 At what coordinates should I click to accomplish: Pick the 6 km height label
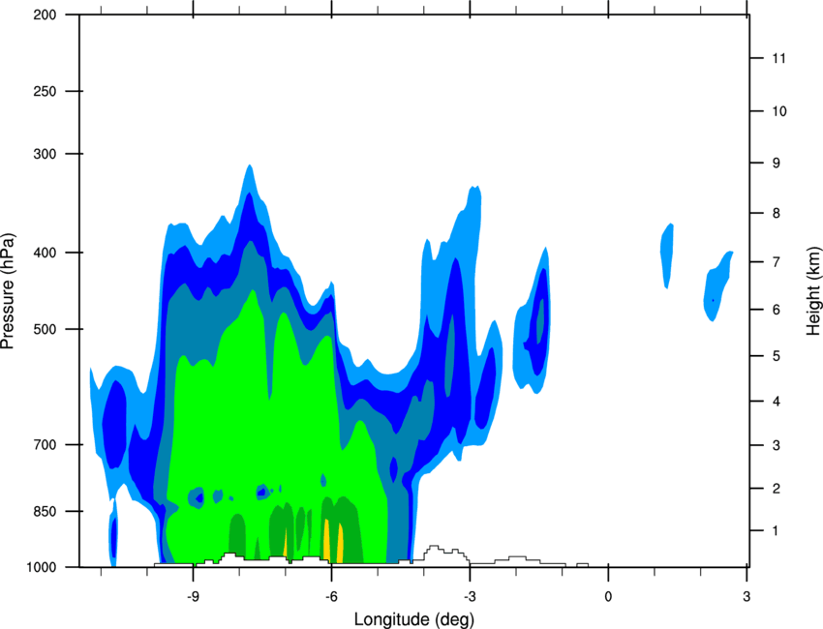(777, 310)
